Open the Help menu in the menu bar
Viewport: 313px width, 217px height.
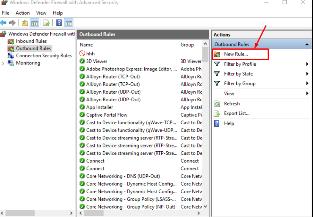(58, 13)
